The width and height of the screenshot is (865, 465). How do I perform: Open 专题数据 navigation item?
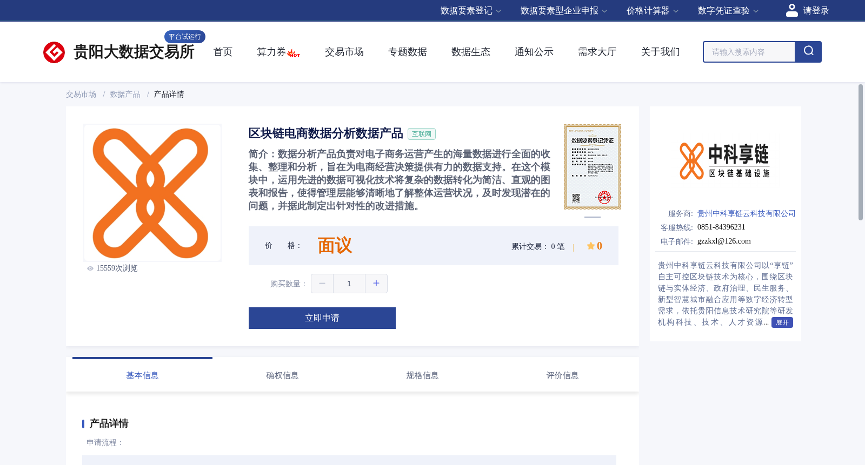408,52
